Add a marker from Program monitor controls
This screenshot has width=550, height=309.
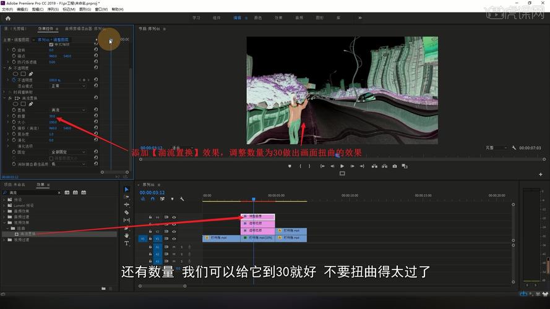tap(290, 166)
